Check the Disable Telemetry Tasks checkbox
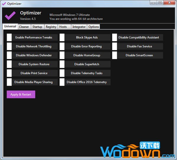Viewport: 177px width, 160px height. click(x=62, y=73)
